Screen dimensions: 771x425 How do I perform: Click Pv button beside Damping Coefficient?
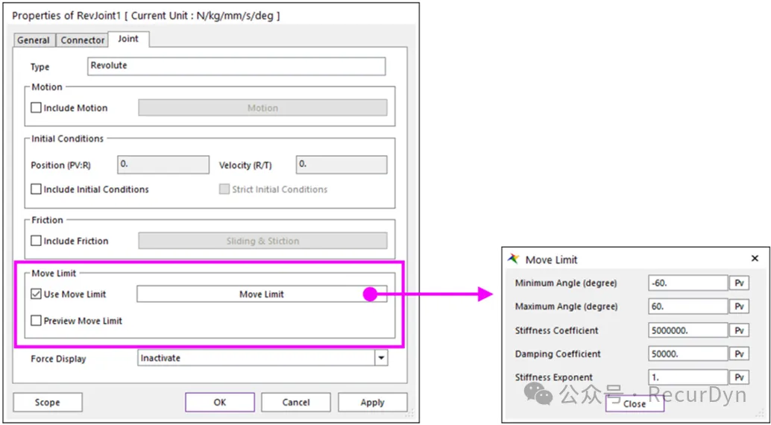[x=738, y=354]
